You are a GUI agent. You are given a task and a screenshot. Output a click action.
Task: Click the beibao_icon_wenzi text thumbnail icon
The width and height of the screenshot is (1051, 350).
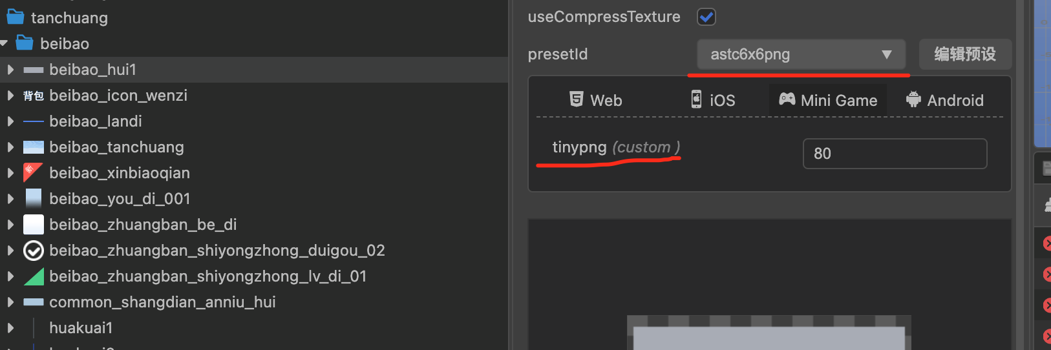pyautogui.click(x=34, y=96)
